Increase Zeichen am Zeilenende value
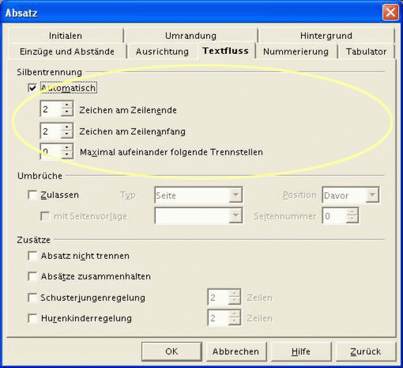This screenshot has width=403, height=368. tap(67, 105)
